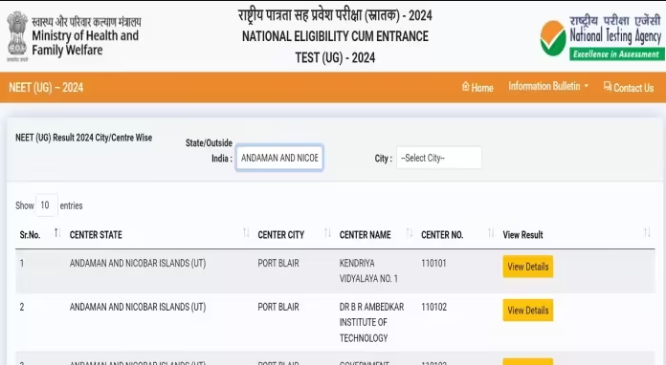This screenshot has width=666, height=365.
Task: Sort by CENTER STATE arrow icon
Action: (246, 233)
